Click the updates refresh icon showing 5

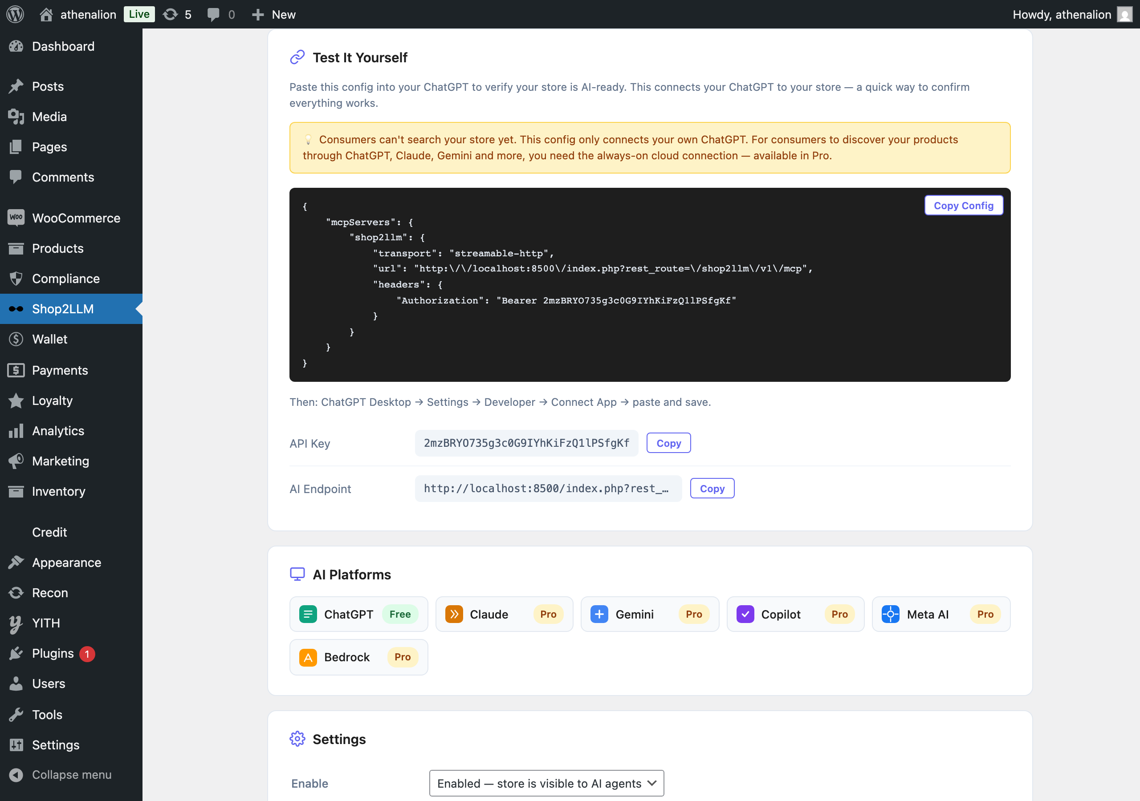tap(170, 14)
